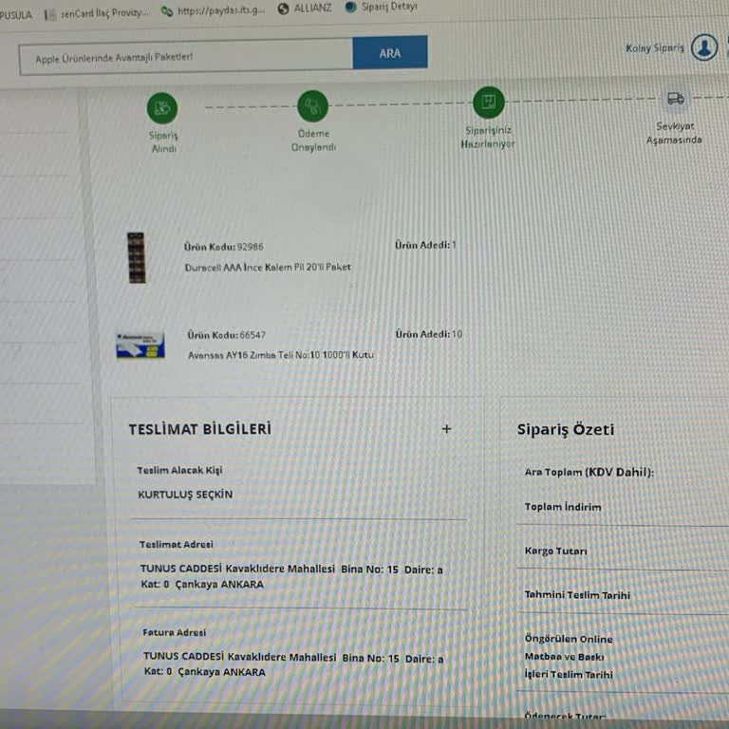Screen dimensions: 729x729
Task: Switch to the Sipariş Detayı tab
Action: pyautogui.click(x=382, y=7)
